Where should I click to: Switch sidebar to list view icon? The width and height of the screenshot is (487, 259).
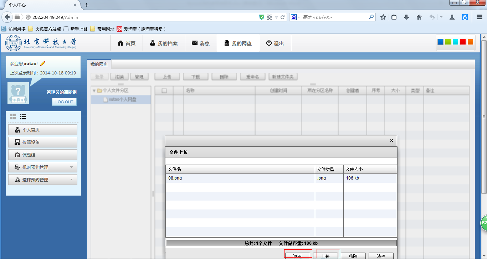(x=23, y=116)
